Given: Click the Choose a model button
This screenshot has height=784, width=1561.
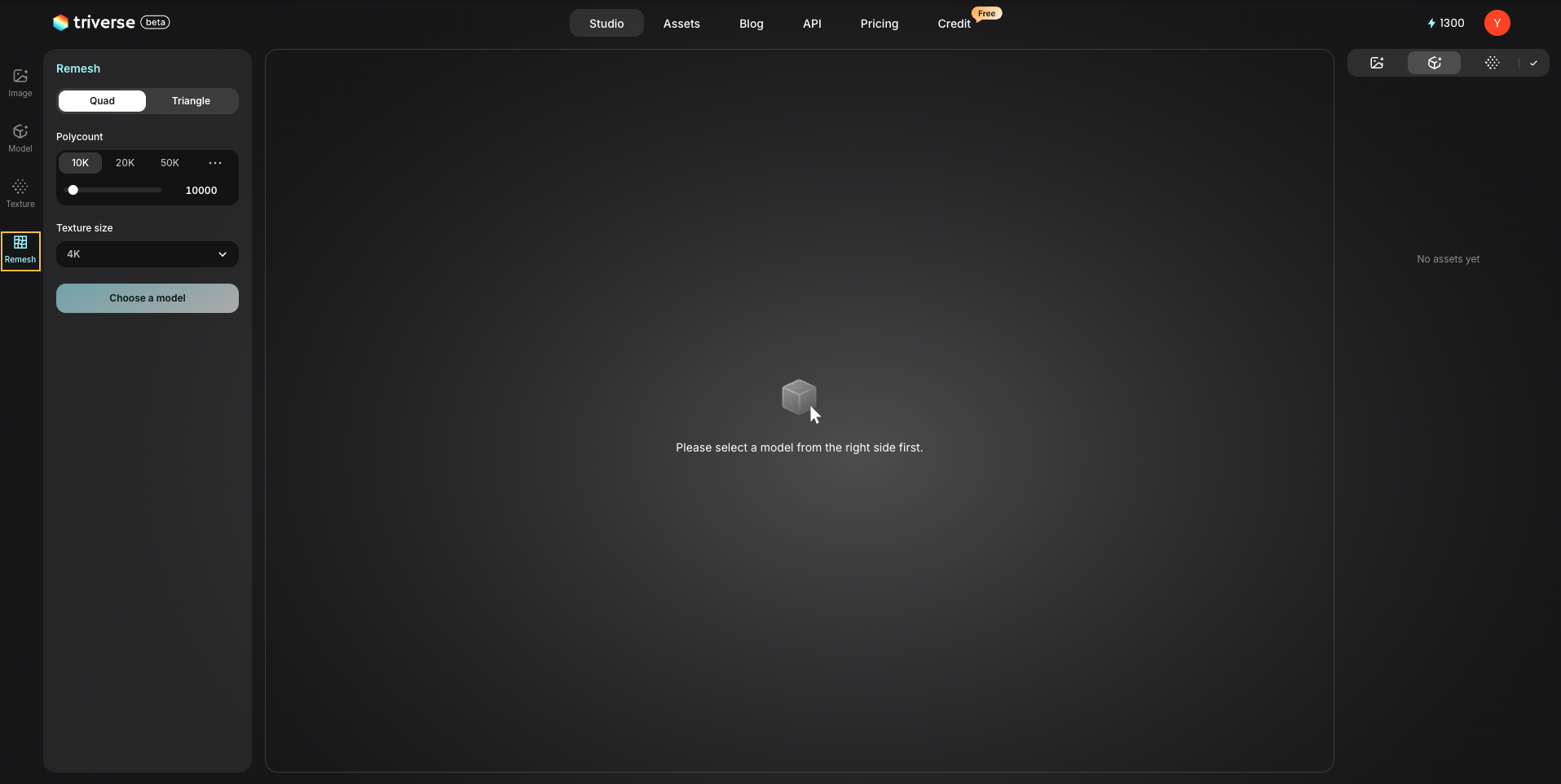Looking at the screenshot, I should 148,298.
